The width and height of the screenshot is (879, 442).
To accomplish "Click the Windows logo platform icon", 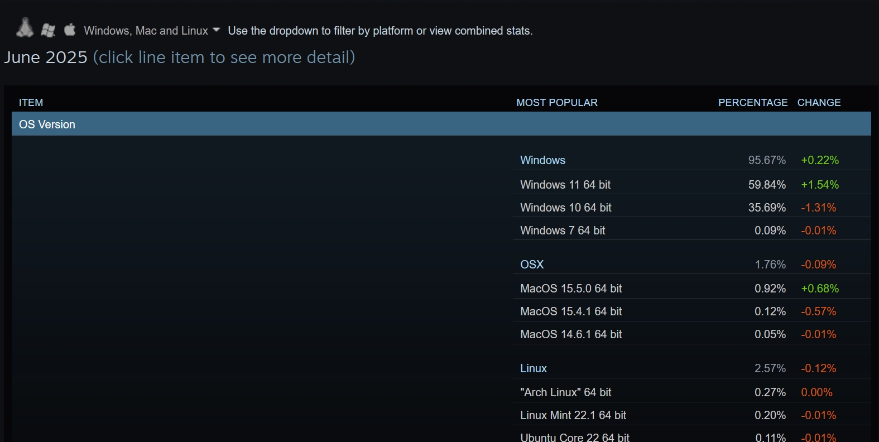I will tap(48, 30).
